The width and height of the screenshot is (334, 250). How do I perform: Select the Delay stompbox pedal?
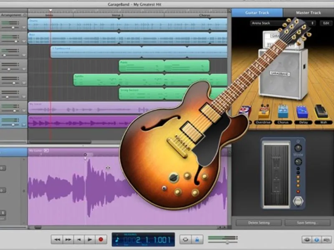pos(302,112)
